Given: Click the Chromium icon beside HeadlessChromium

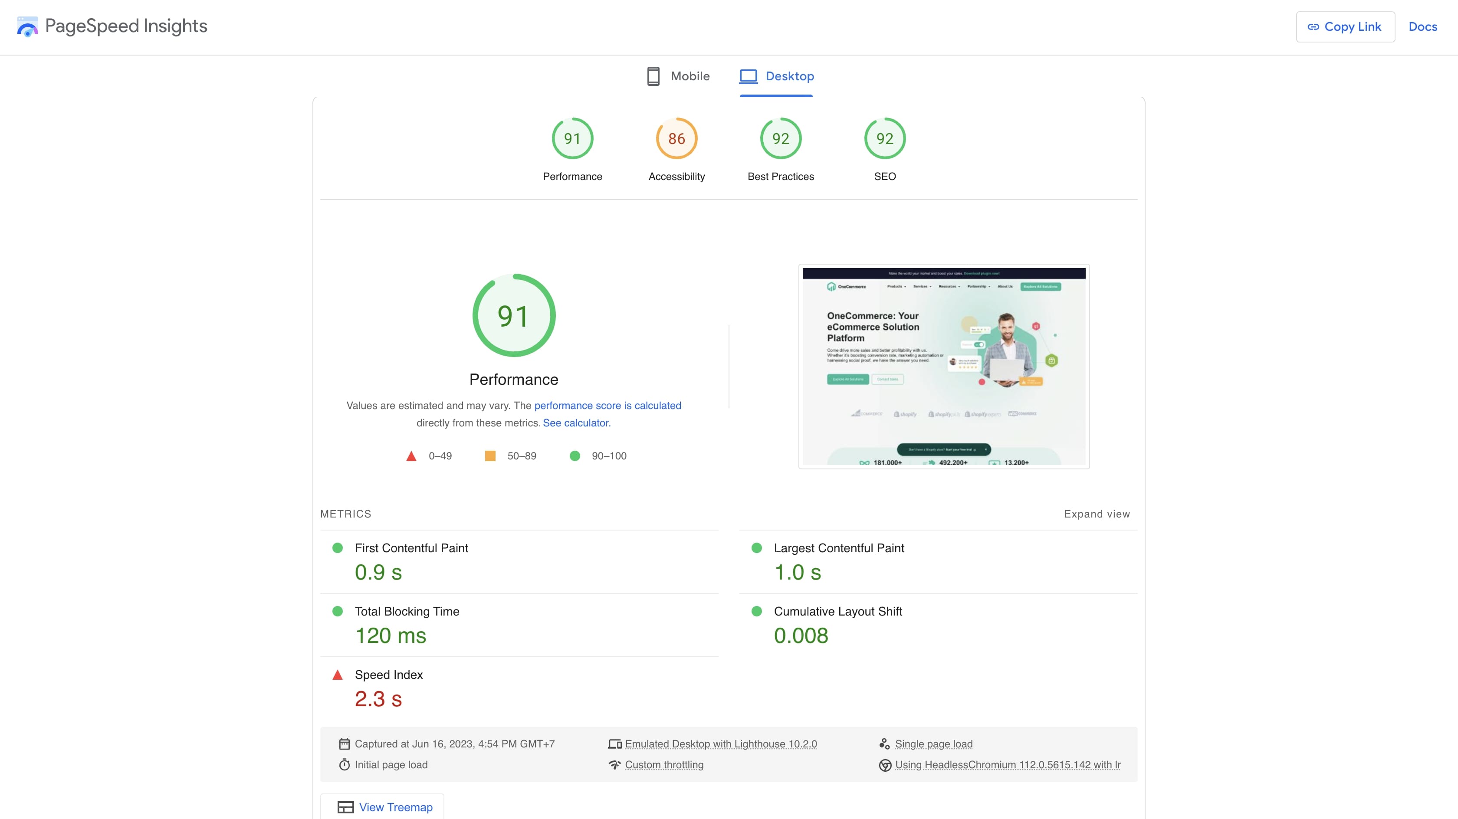Looking at the screenshot, I should [x=885, y=765].
